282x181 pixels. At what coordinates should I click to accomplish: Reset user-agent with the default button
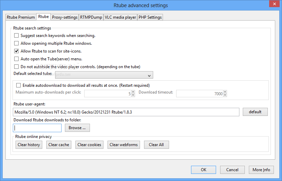click(x=255, y=112)
